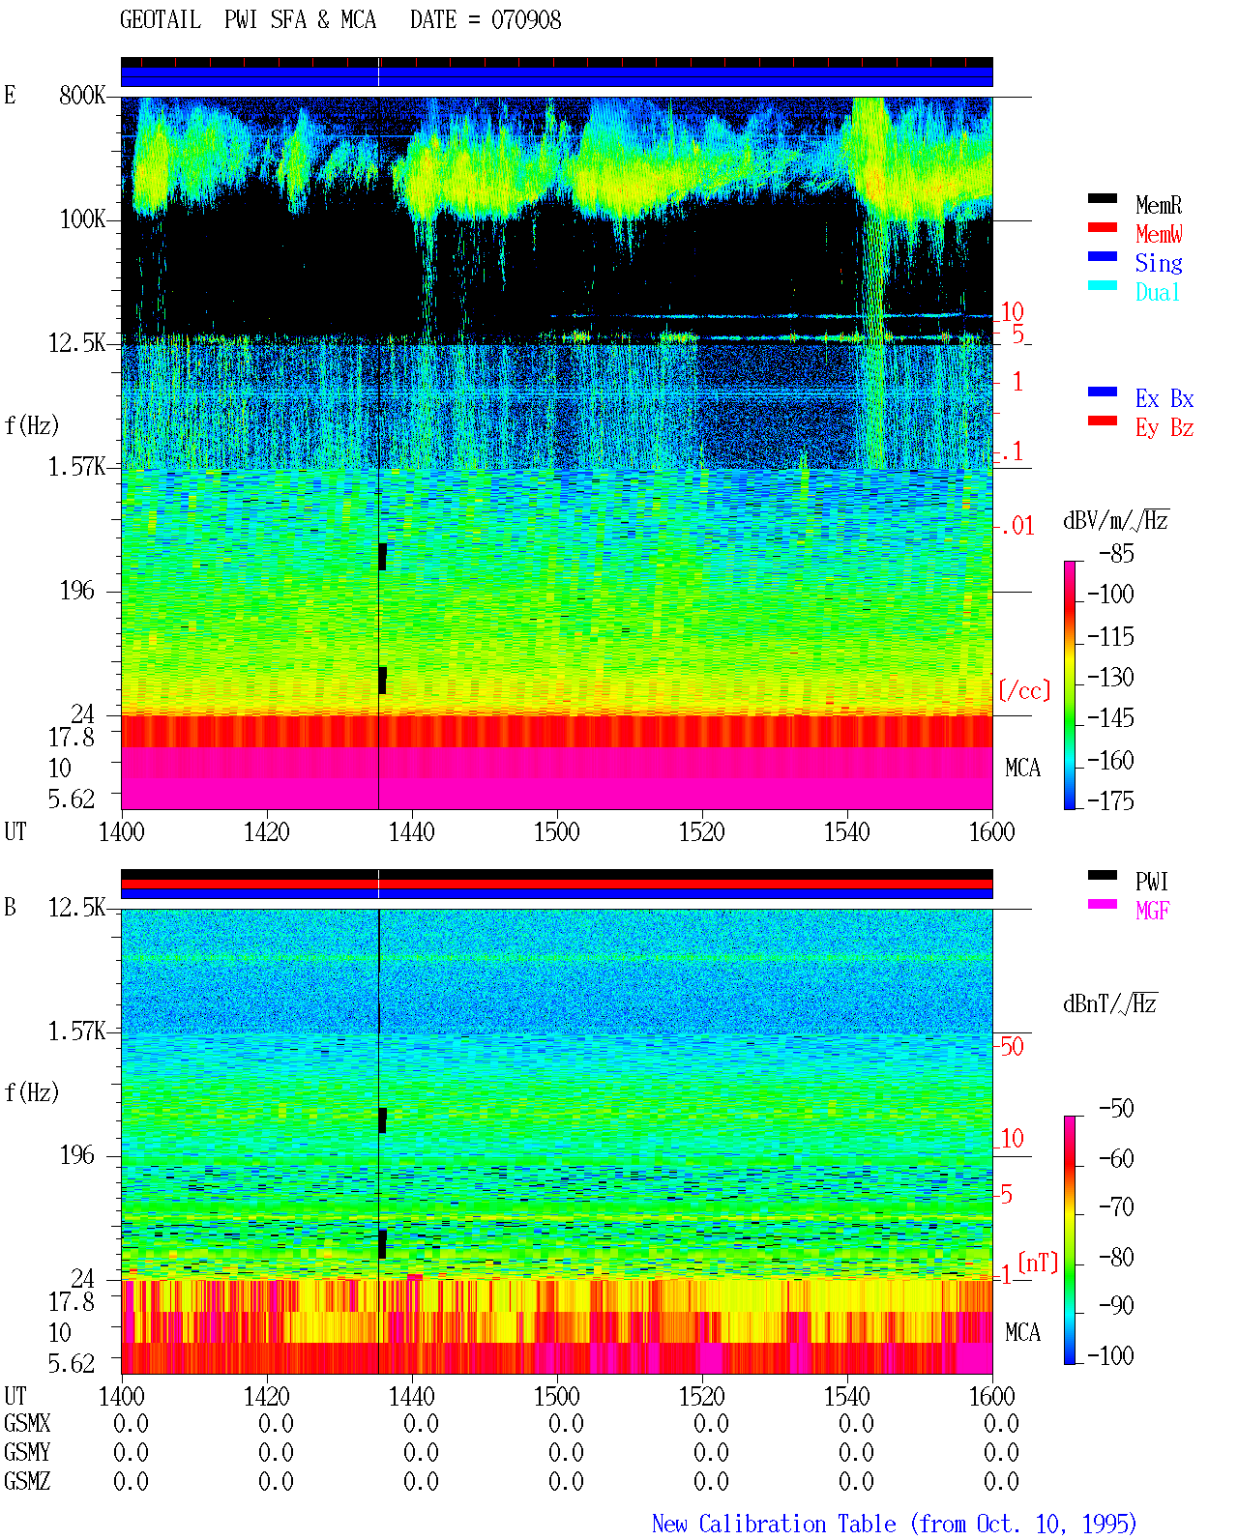This screenshot has width=1238, height=1540.
Task: Select the blue Sing legend swatch
Action: point(1102,256)
